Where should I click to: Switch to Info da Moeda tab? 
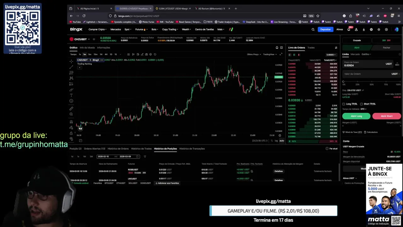(87, 48)
